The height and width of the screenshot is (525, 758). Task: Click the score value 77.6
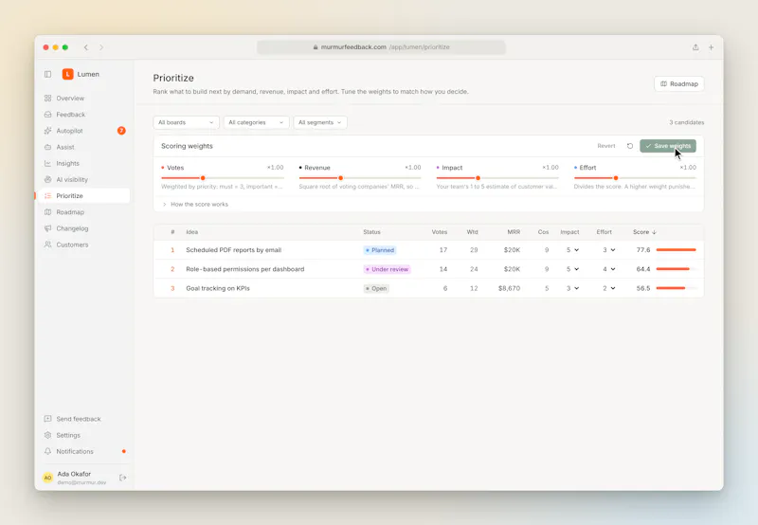(643, 250)
